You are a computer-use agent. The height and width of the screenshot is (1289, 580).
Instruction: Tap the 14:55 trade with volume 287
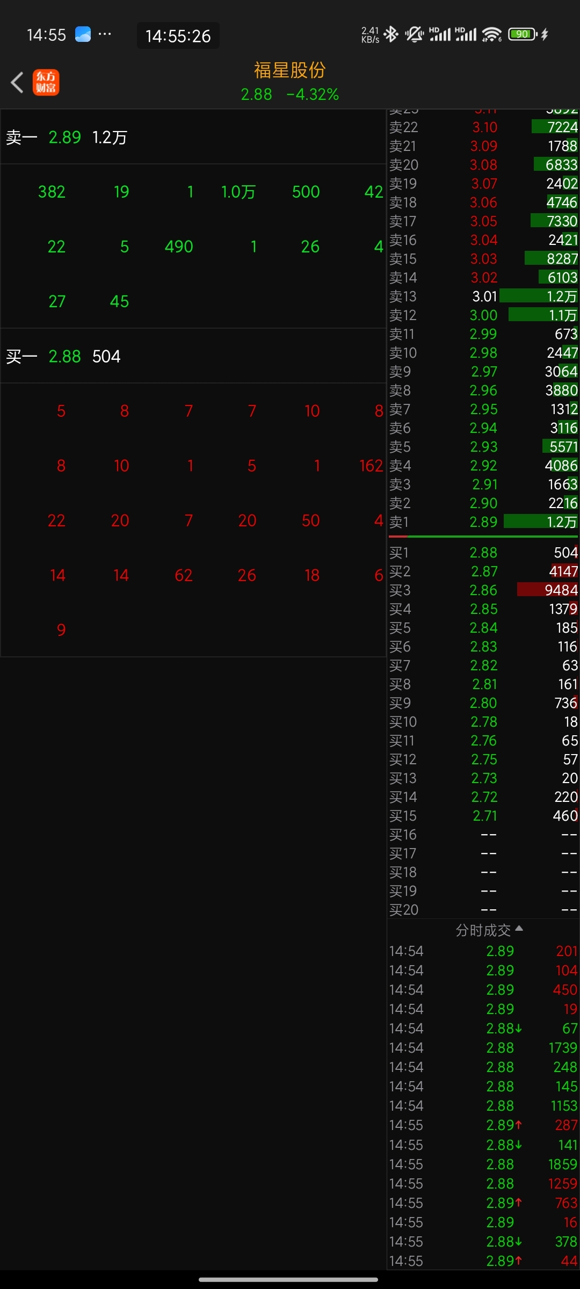(483, 1125)
